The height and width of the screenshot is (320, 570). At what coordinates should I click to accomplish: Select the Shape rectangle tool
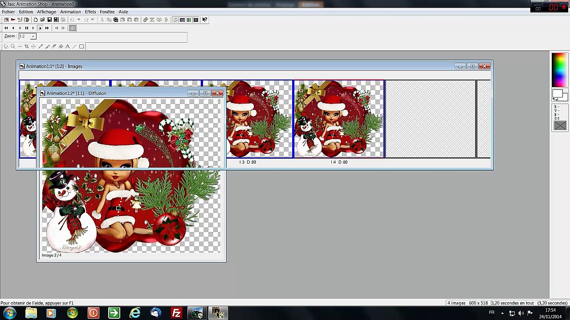pyautogui.click(x=81, y=46)
